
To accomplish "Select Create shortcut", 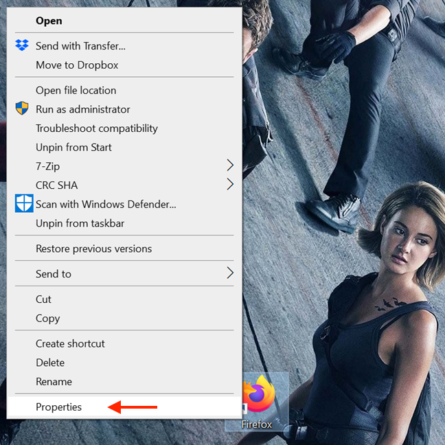I will 124,343.
